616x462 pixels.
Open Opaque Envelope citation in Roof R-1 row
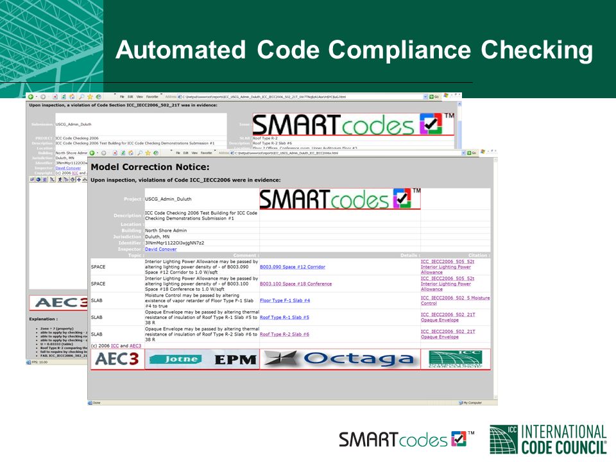[448, 318]
